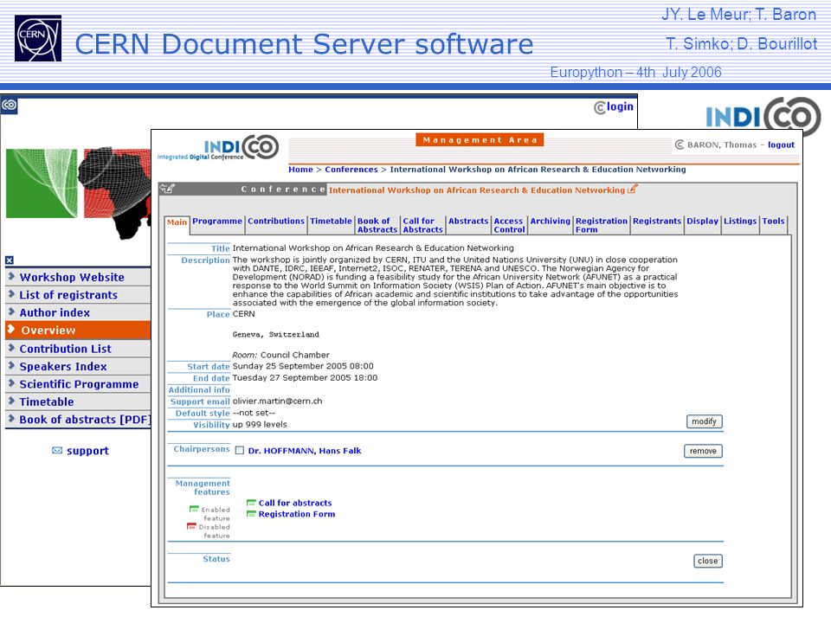
Task: Click the edit pencil icon after the conference title
Action: click(633, 189)
